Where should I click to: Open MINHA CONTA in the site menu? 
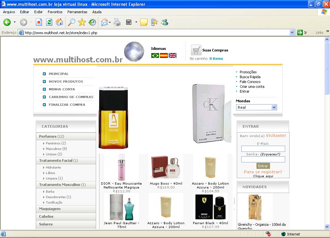[x=62, y=89]
